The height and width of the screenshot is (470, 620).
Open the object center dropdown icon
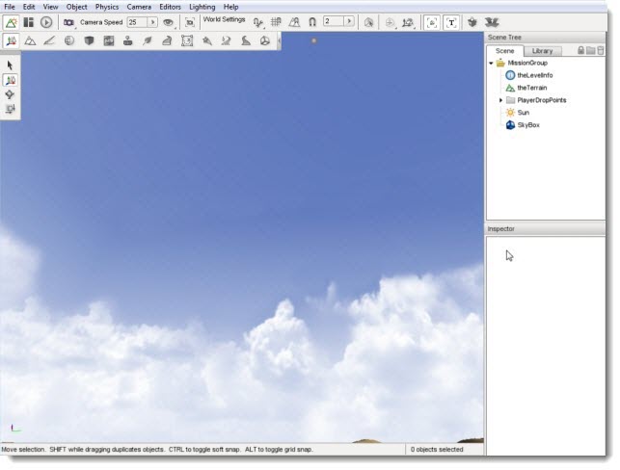[x=390, y=23]
